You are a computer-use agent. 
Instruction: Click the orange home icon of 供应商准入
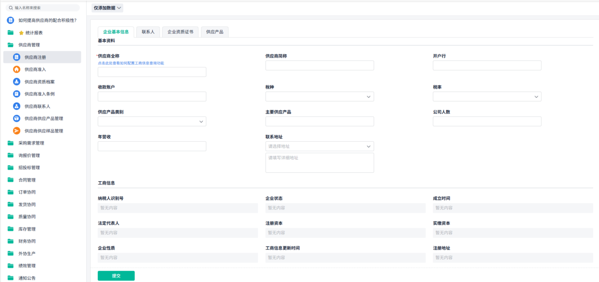(16, 69)
